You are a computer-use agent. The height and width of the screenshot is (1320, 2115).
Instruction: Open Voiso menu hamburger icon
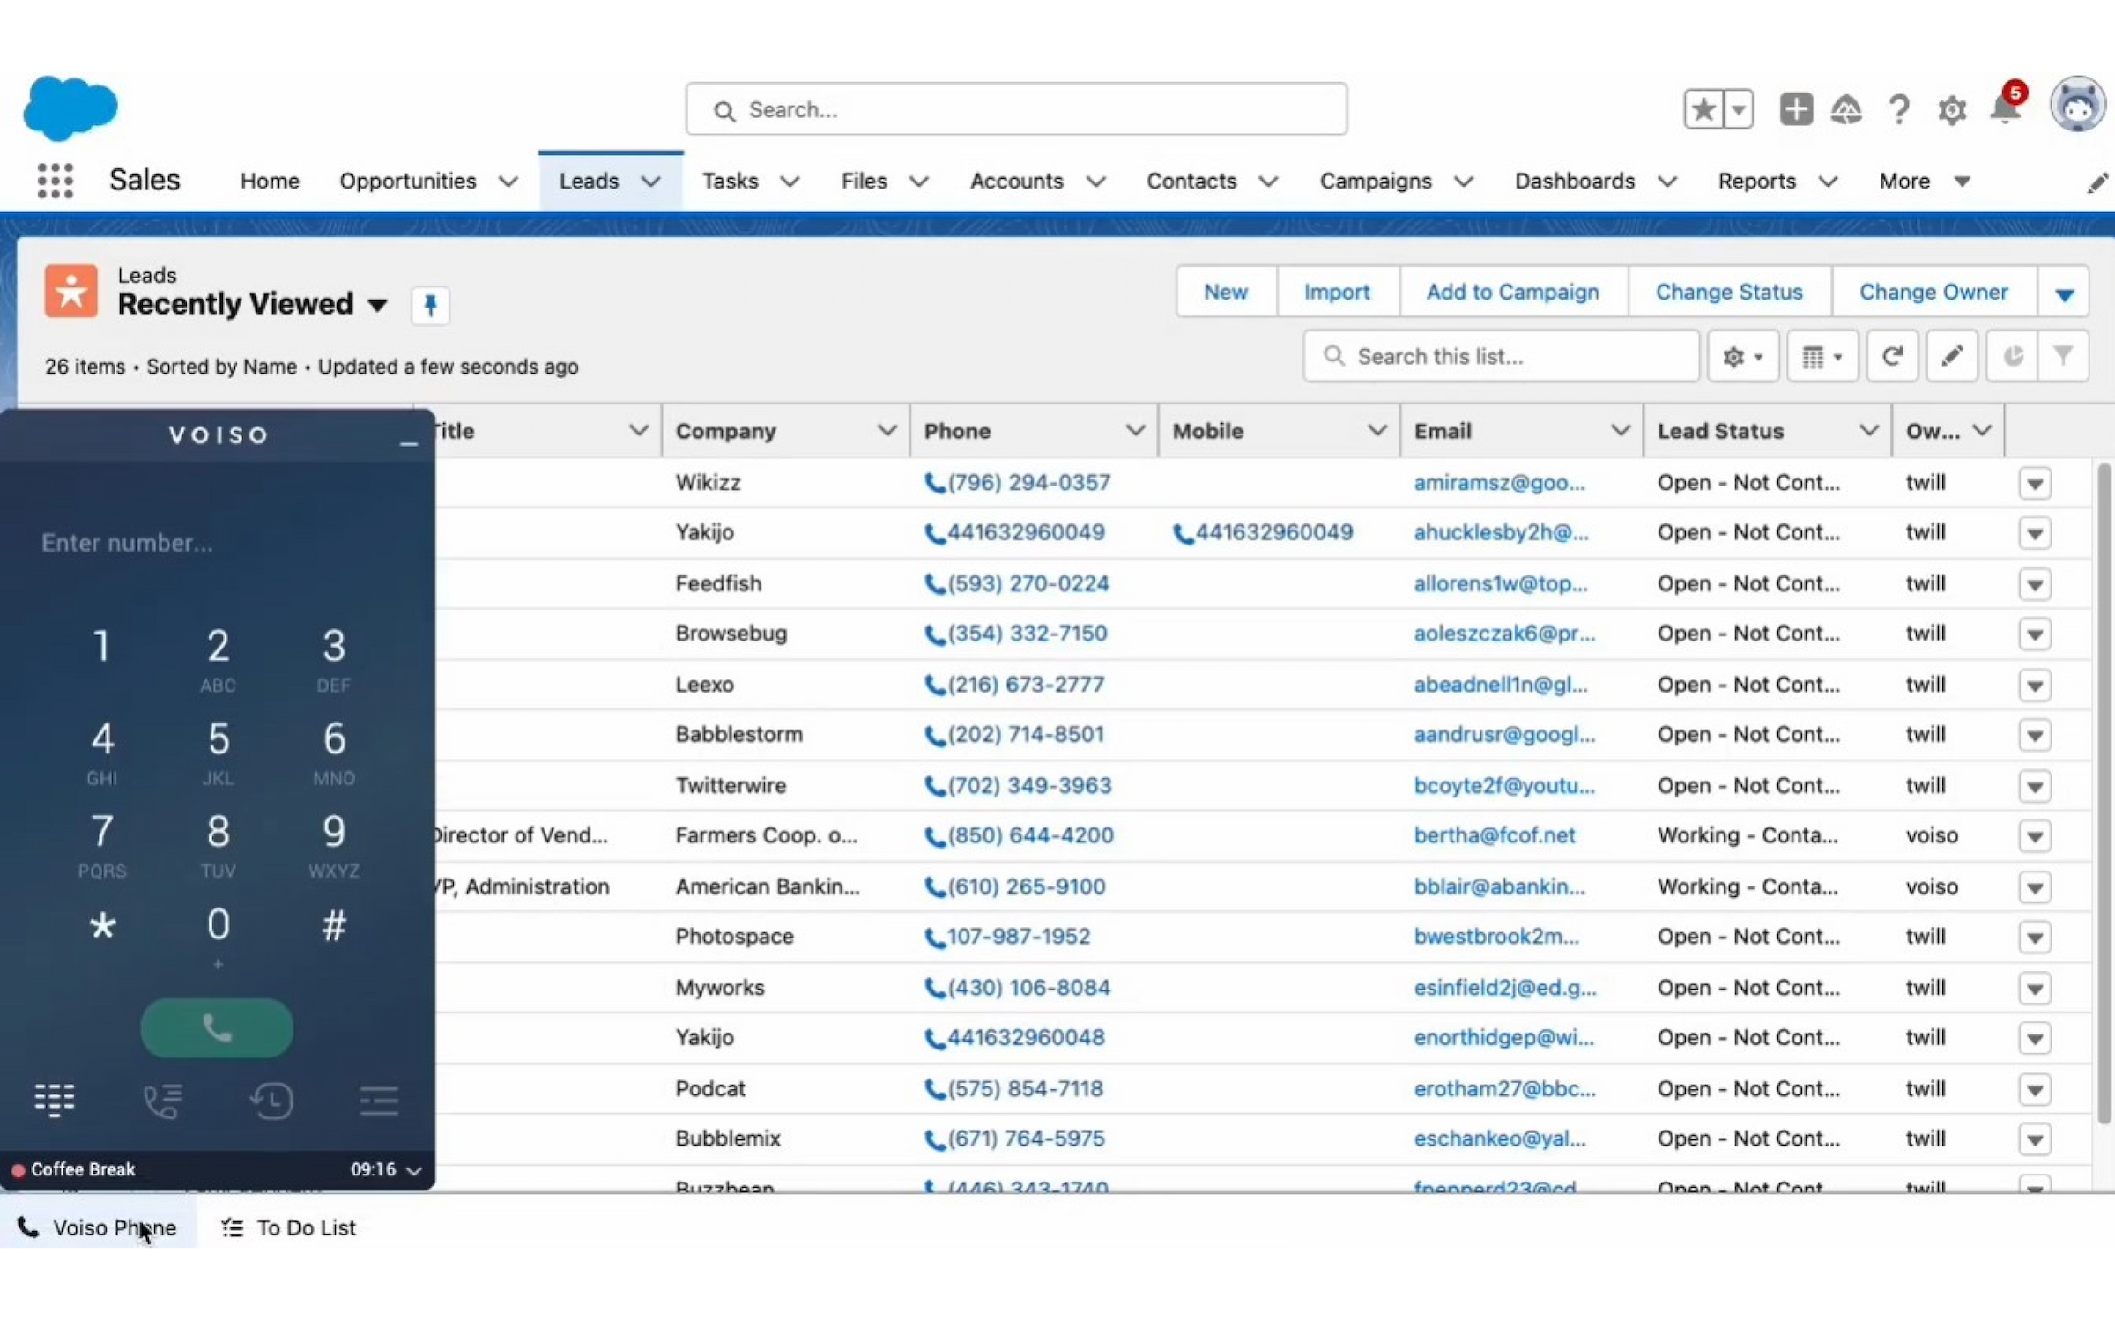(x=379, y=1100)
